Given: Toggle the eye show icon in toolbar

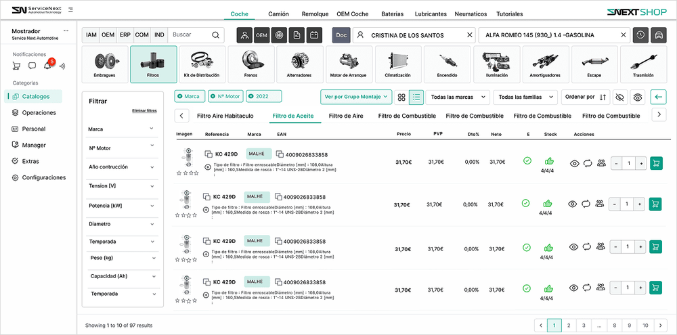Looking at the screenshot, I should 637,97.
